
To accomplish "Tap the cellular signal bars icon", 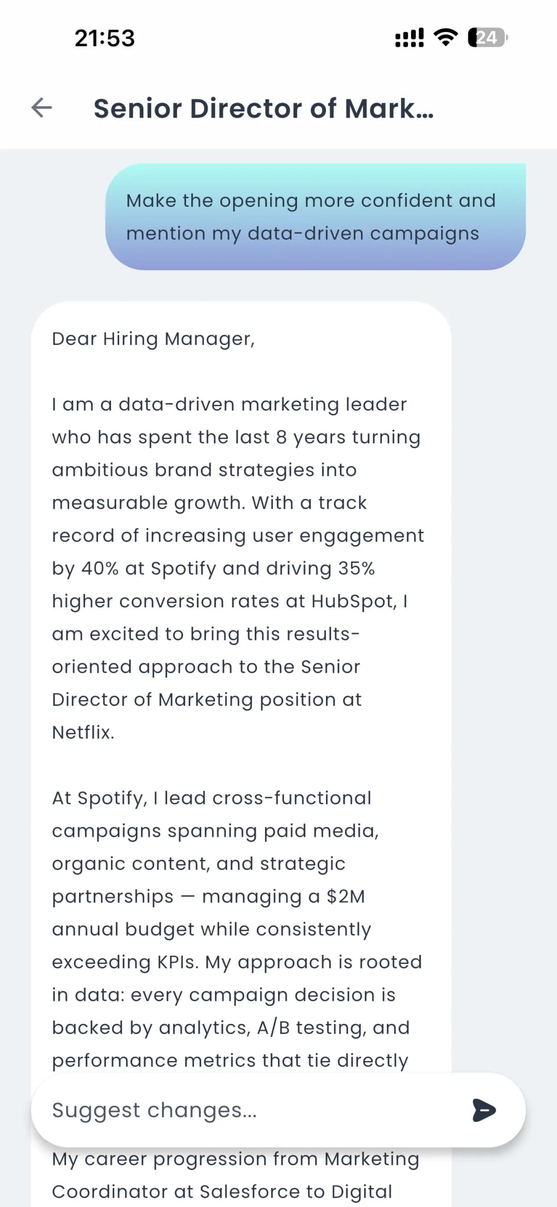I will (x=409, y=38).
